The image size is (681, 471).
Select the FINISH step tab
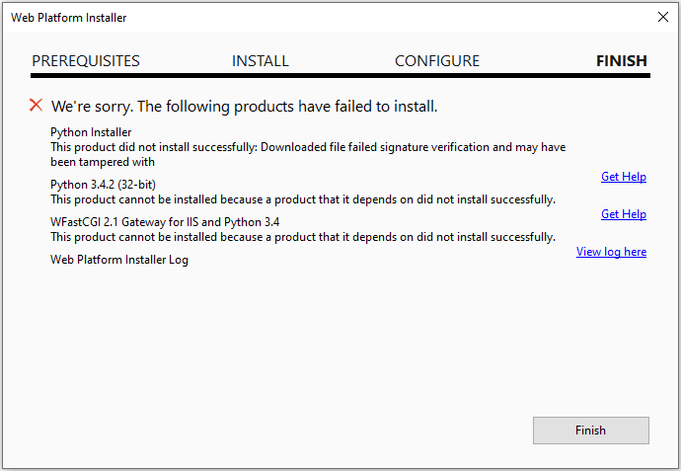[x=622, y=61]
